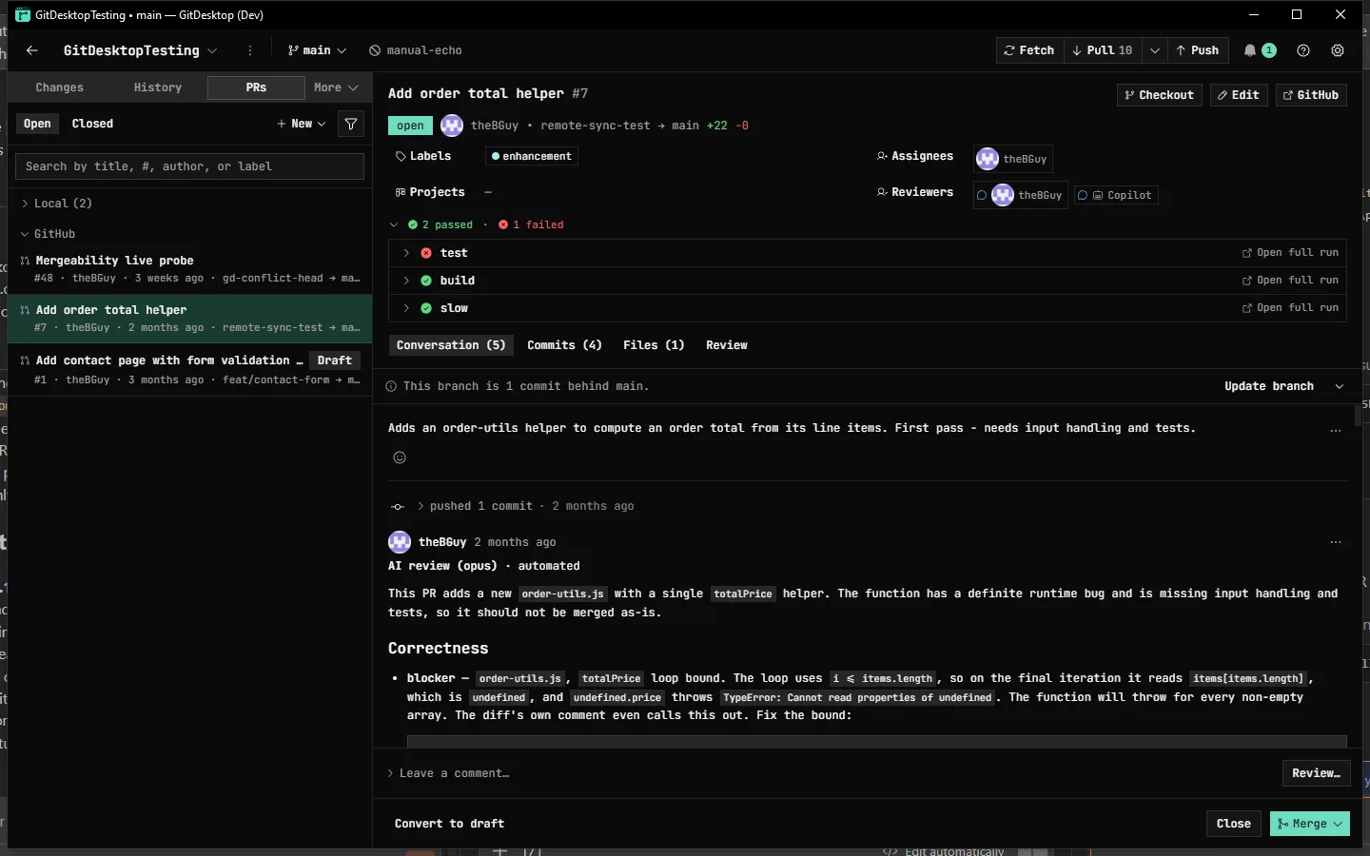The image size is (1370, 856).
Task: Expand the Local (2) group
Action: pyautogui.click(x=57, y=204)
